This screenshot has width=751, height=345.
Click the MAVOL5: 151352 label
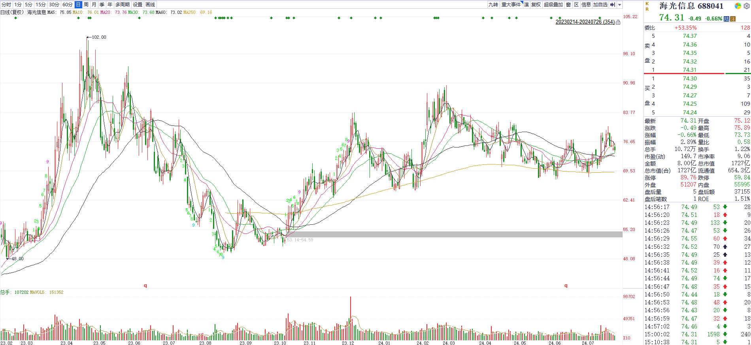point(47,292)
